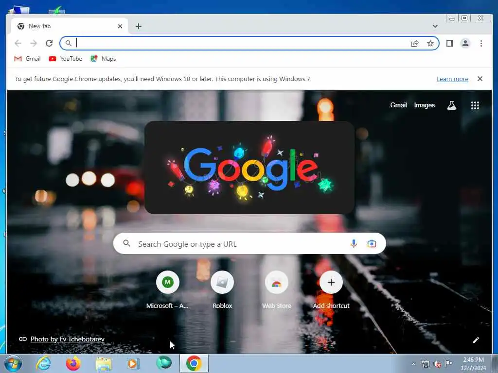Open the taskbar clock showing 2:46 PM
Screen dimensions: 498x373
pyautogui.click(x=473, y=364)
